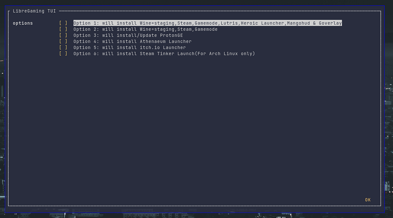Click the 'options' field label

23,23
